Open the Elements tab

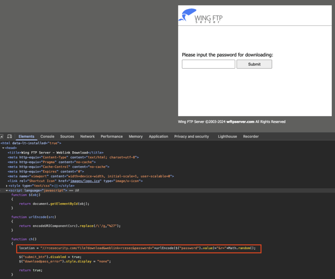[x=26, y=137]
